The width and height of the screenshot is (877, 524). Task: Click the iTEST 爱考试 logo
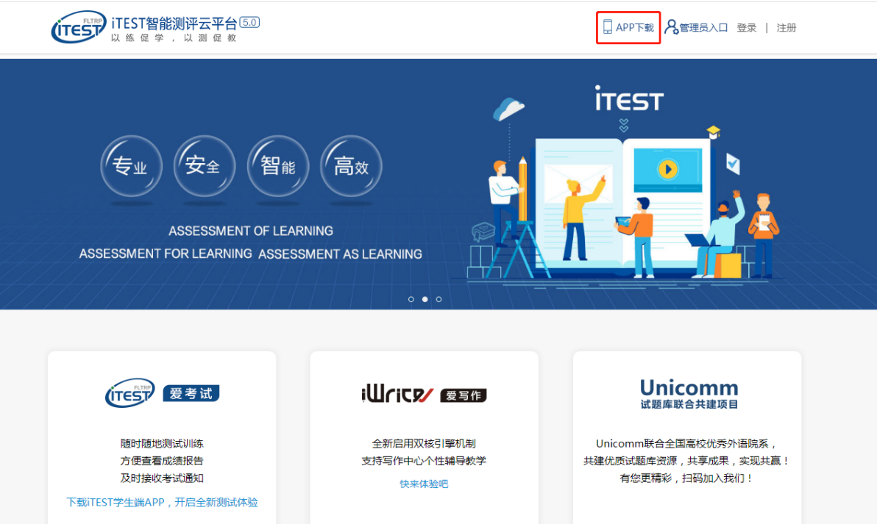pyautogui.click(x=162, y=394)
